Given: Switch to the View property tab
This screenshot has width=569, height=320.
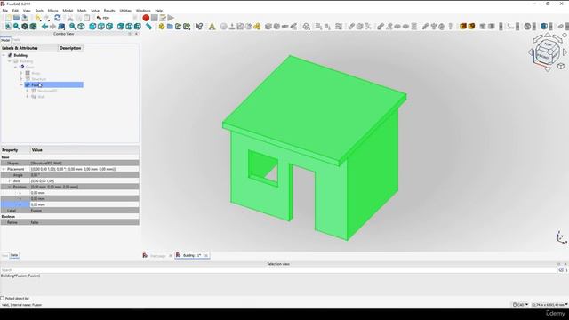Looking at the screenshot, I should pos(4,255).
